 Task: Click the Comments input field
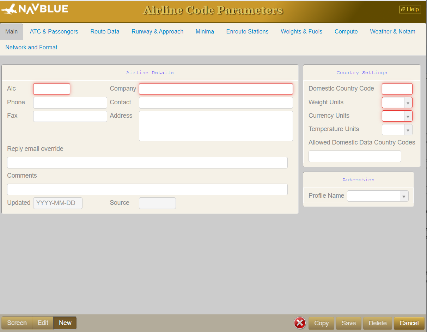[147, 189]
